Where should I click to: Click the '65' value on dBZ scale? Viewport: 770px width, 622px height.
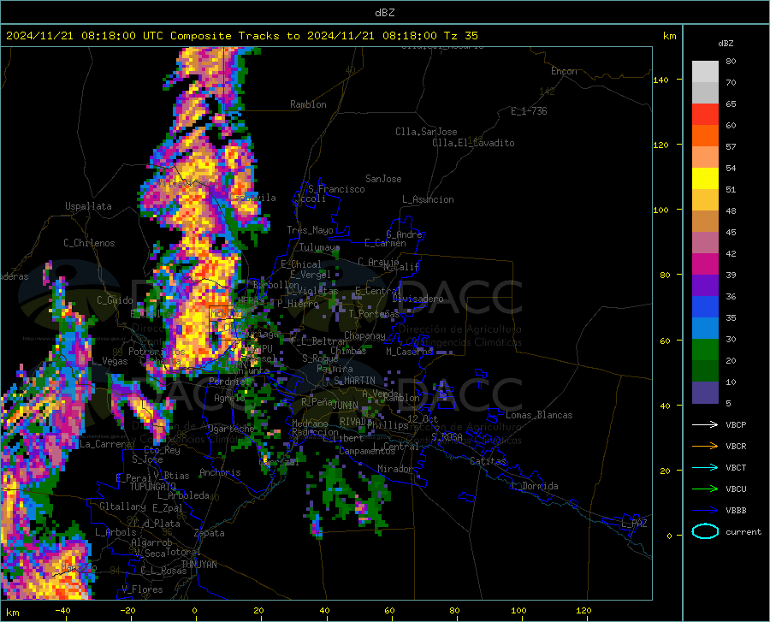pos(731,104)
